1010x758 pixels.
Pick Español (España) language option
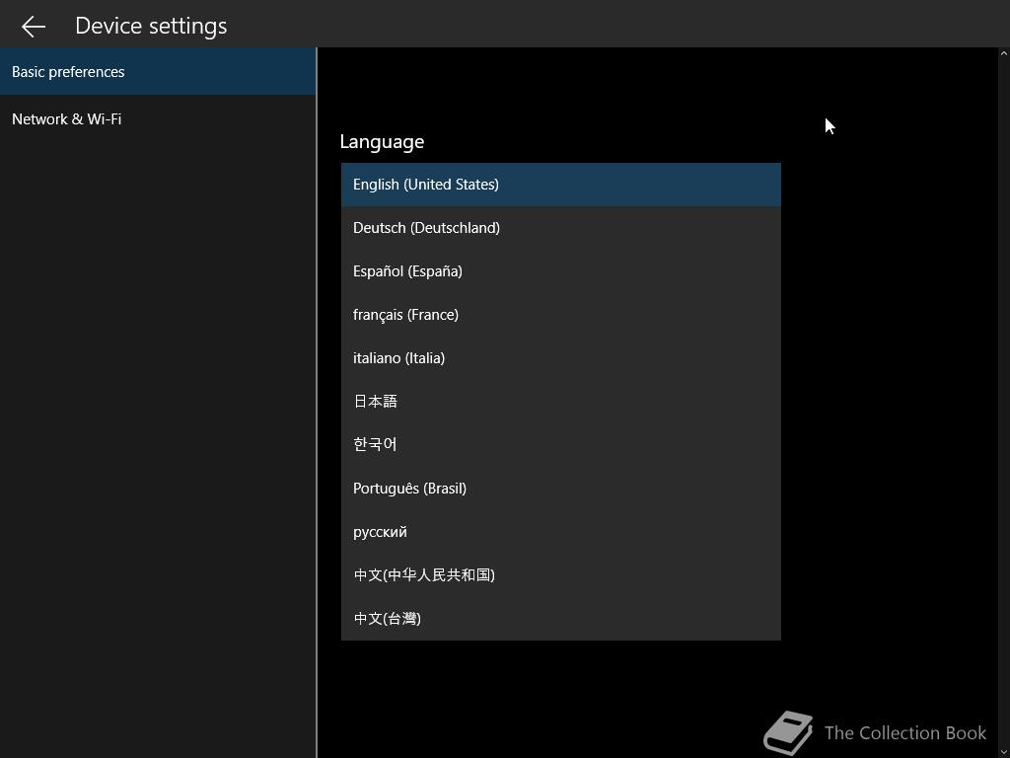pos(560,271)
